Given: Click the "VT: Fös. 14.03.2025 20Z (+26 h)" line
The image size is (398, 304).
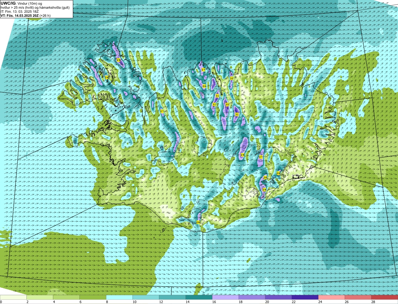Looking at the screenshot, I should coord(26,16).
